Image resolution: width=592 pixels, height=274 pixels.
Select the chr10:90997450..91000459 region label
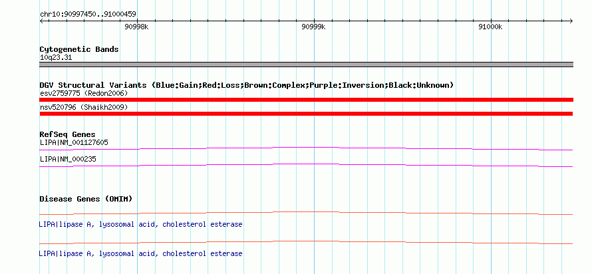[x=88, y=15]
